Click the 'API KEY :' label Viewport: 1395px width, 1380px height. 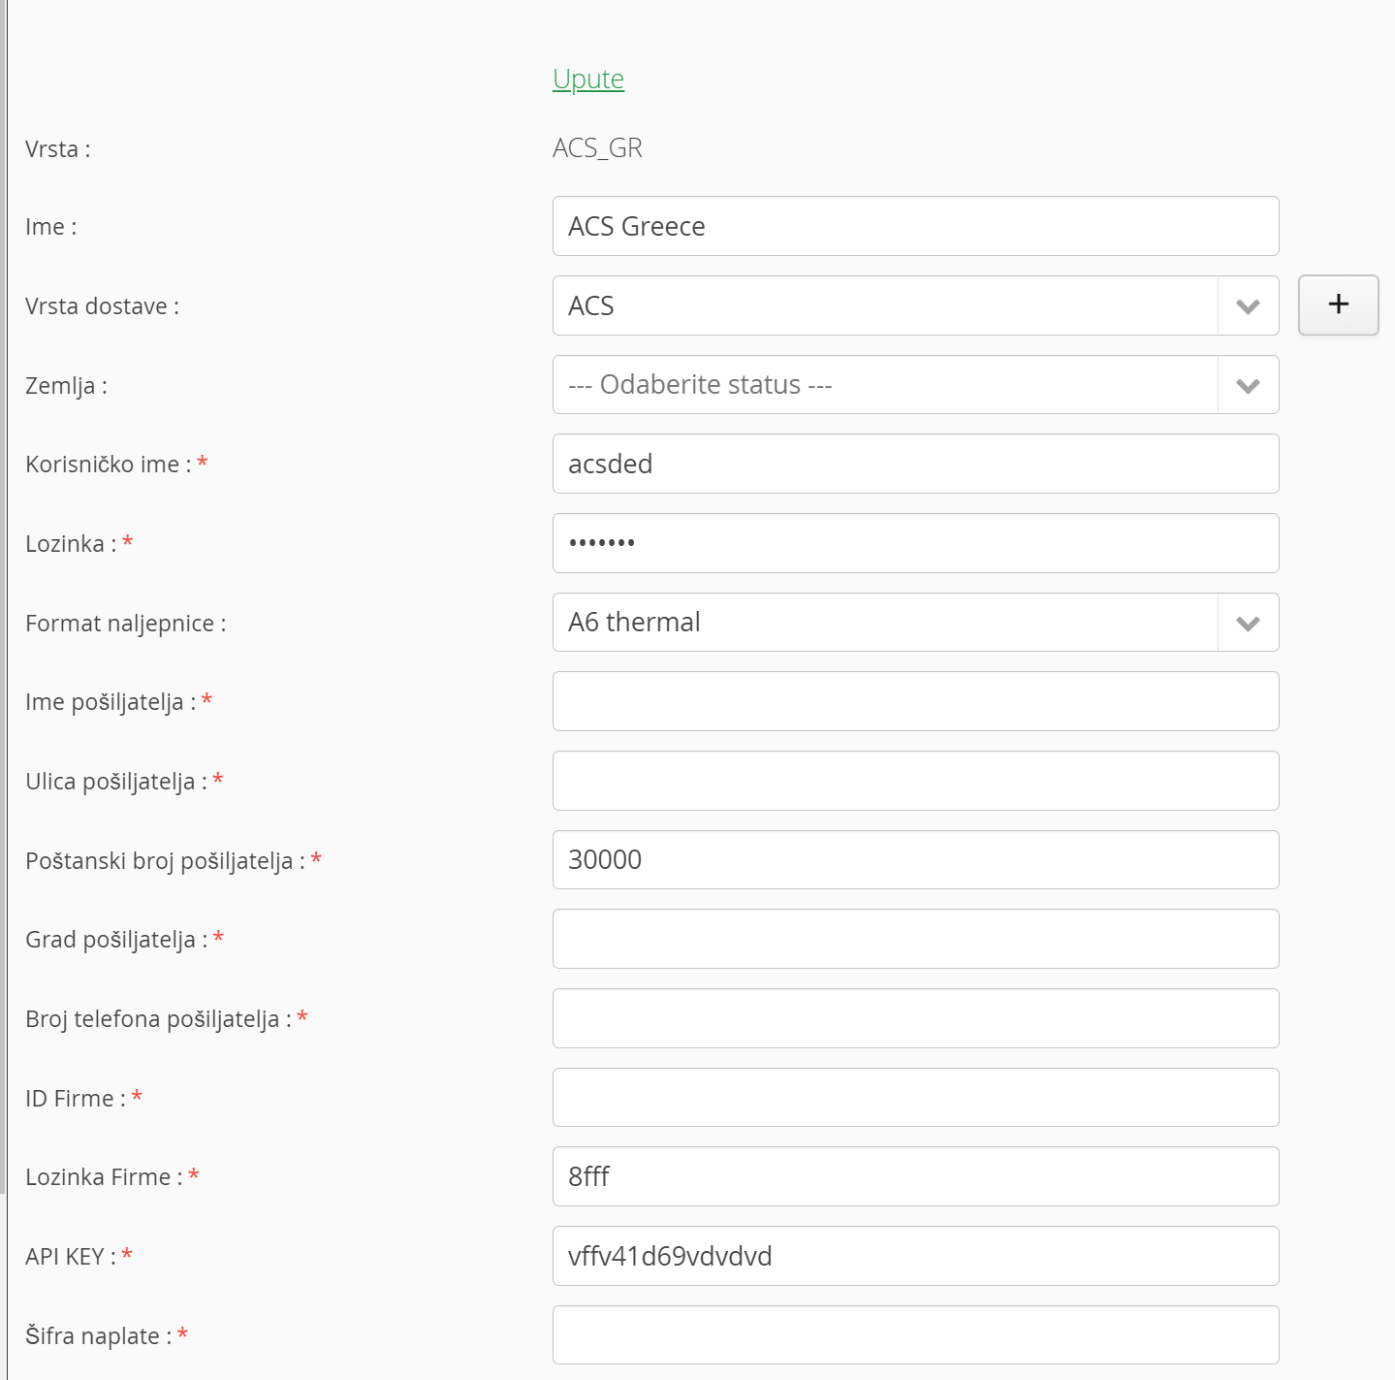(x=71, y=1257)
